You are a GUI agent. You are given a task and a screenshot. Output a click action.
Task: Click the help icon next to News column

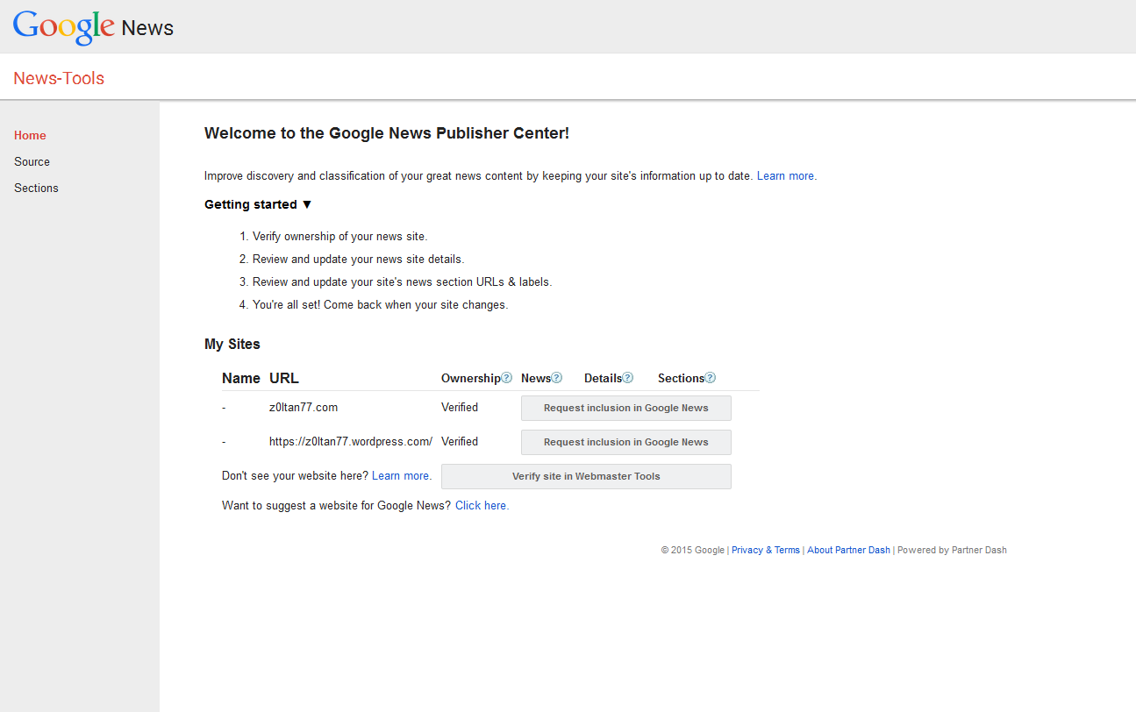556,378
